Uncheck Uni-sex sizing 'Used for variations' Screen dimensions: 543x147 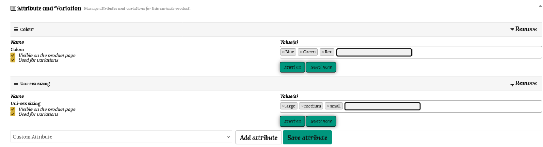13,114
